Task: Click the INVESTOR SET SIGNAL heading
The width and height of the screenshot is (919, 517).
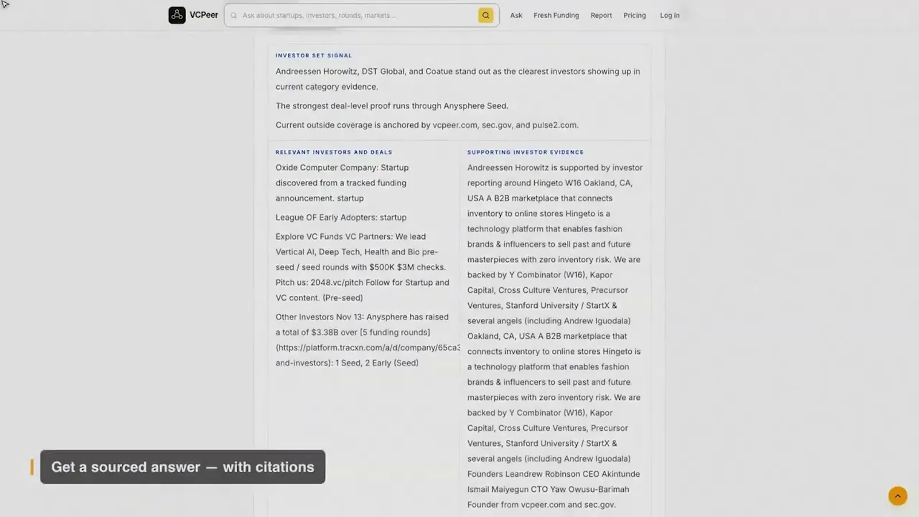Action: click(314, 56)
